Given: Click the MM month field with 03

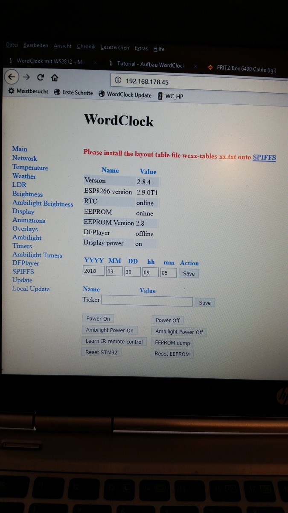Looking at the screenshot, I should 114,272.
